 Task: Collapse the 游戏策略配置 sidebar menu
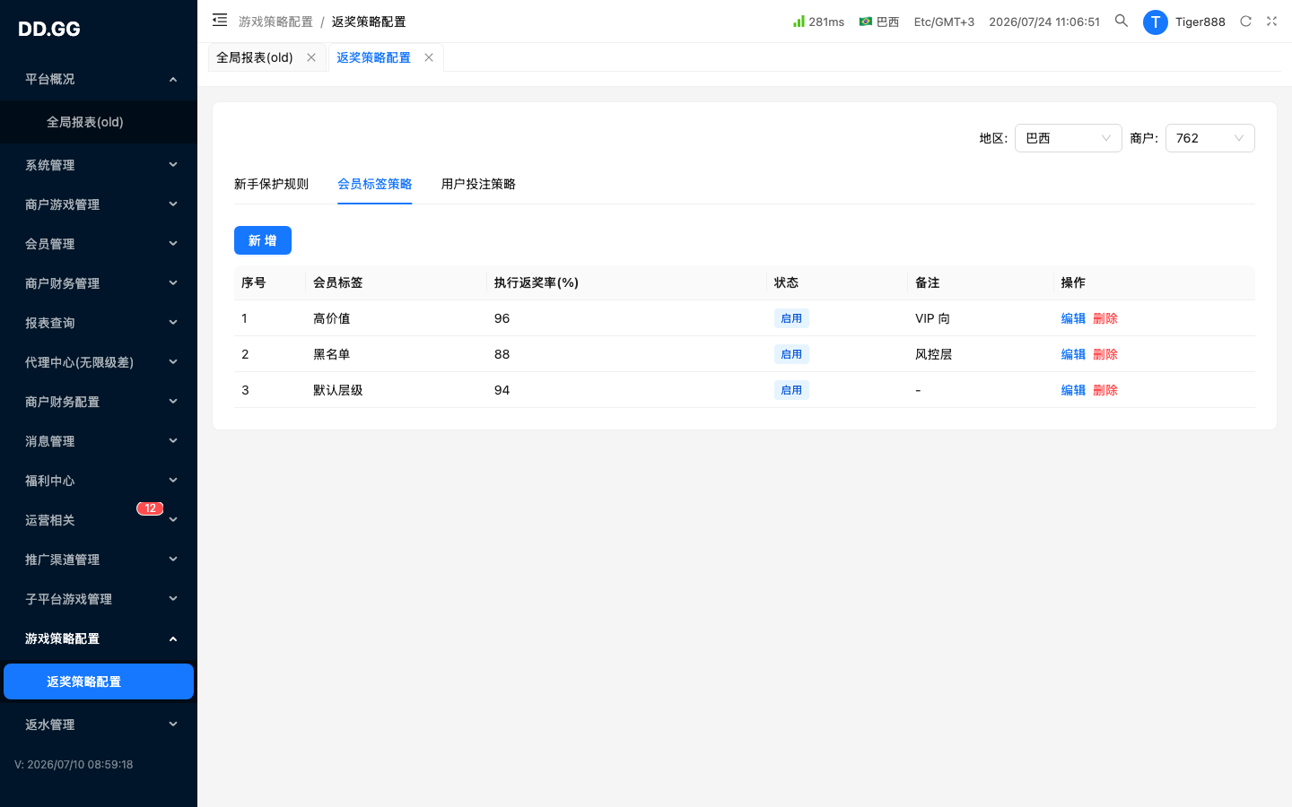(x=99, y=638)
